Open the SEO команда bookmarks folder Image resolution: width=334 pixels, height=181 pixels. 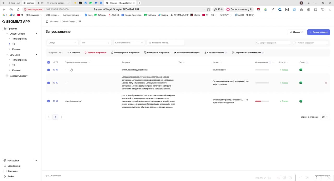(x=34, y=15)
